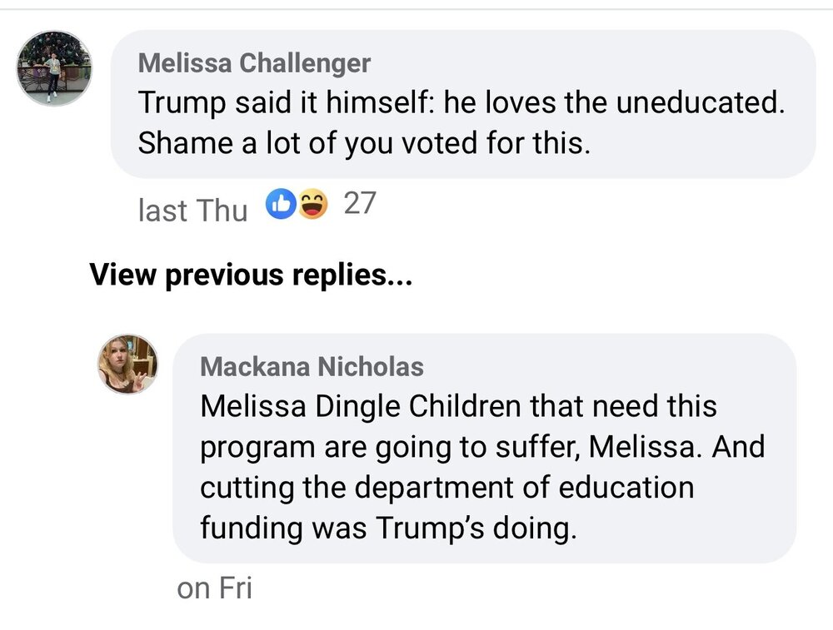Click the "on Fri" reply timestamp
The width and height of the screenshot is (833, 630).
pos(214,588)
